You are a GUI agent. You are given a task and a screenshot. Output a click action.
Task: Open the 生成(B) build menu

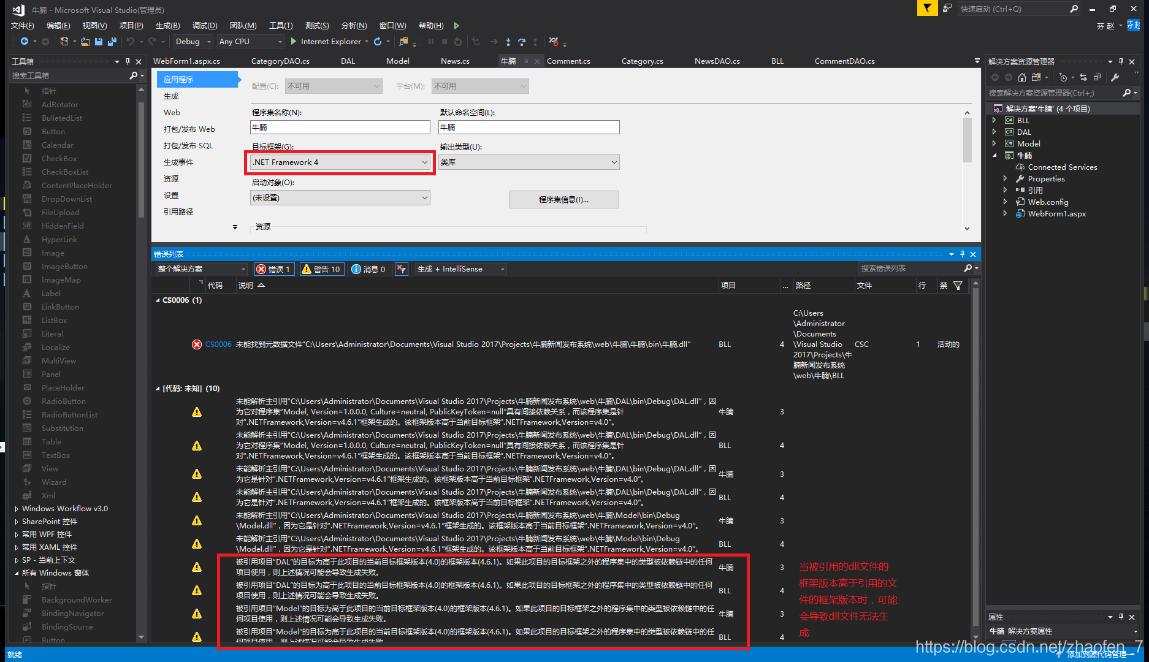pos(167,26)
